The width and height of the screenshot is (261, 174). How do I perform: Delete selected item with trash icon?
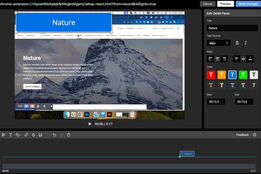click(x=69, y=135)
